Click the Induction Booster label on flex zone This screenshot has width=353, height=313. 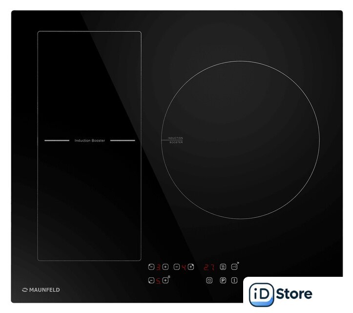point(89,140)
